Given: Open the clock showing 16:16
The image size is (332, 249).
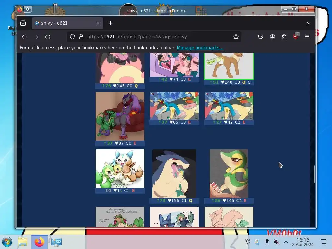Looking at the screenshot, I should [303, 242].
